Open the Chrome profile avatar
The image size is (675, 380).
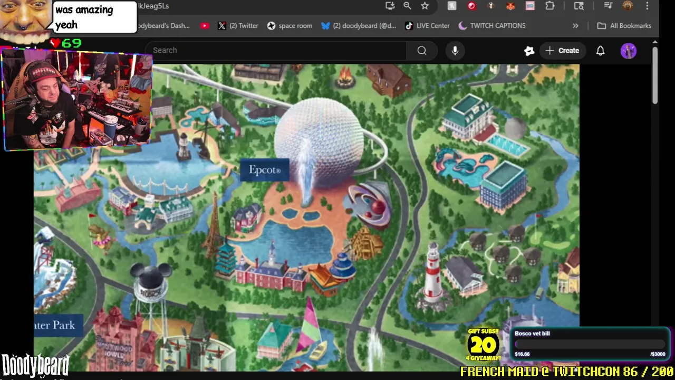628,6
